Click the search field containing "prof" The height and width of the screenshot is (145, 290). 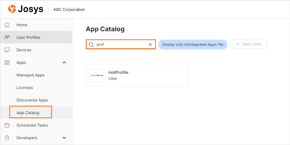(121, 44)
